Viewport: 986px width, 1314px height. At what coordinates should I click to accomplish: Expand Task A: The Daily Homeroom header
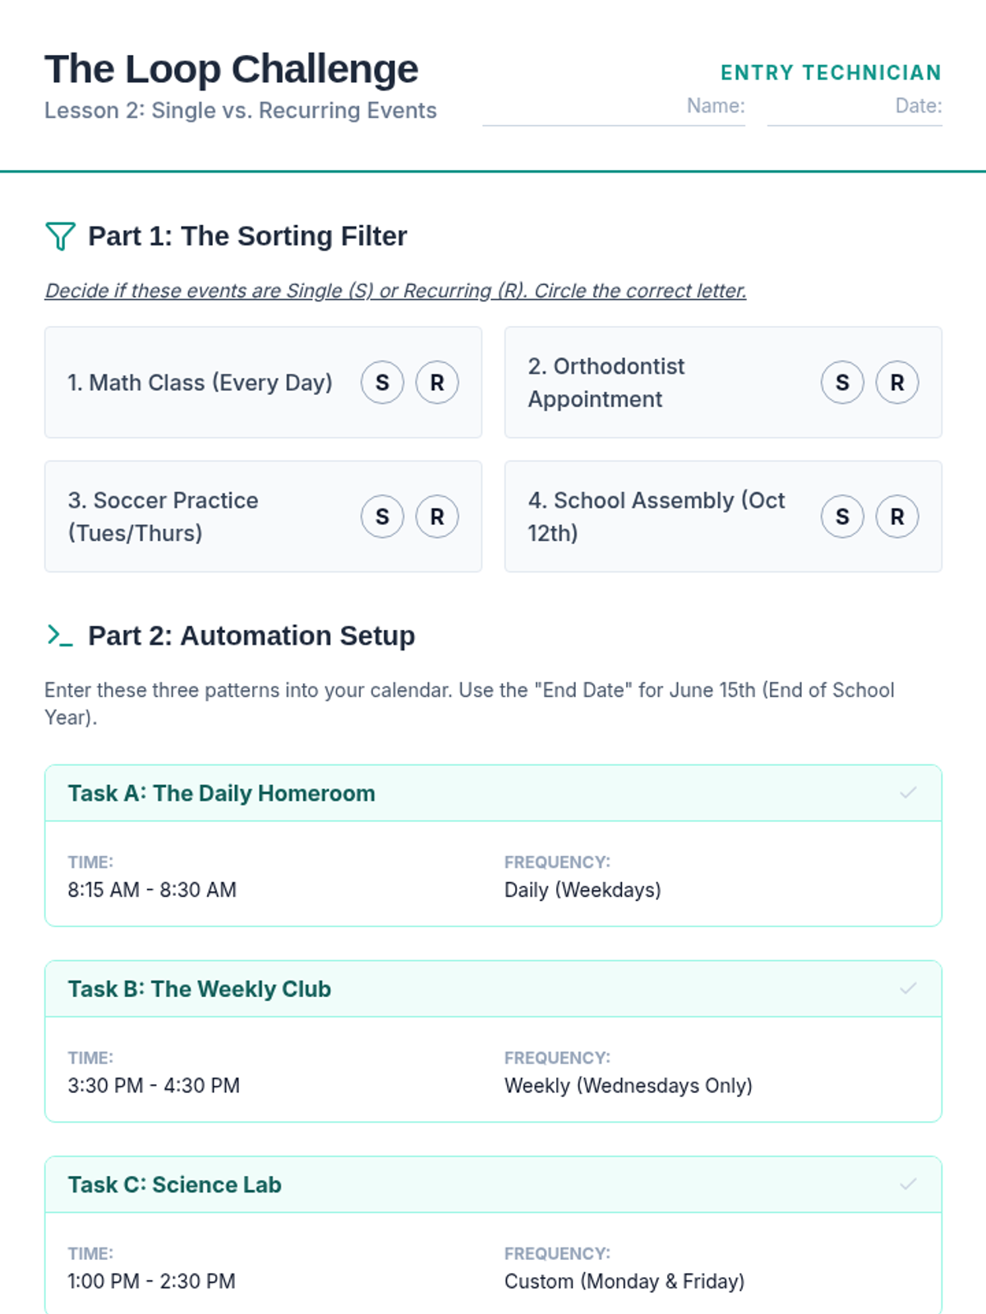click(222, 793)
